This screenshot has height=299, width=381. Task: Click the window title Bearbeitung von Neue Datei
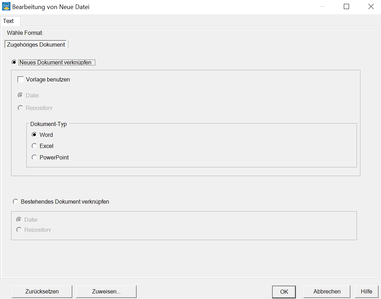[x=51, y=7]
